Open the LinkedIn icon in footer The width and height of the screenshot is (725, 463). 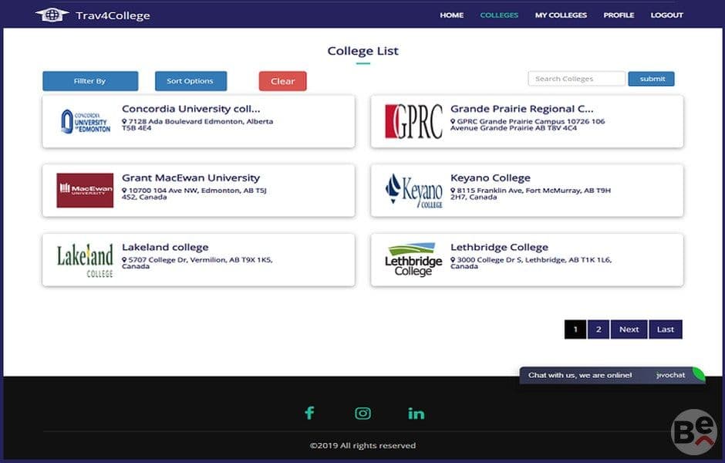416,414
